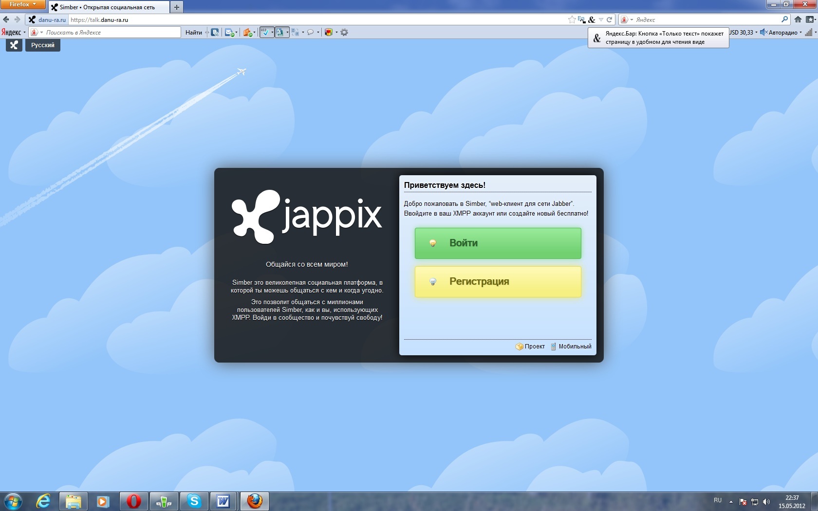Viewport: 818px width, 511px height.
Task: Click the yellow Регистрация button
Action: coord(498,282)
